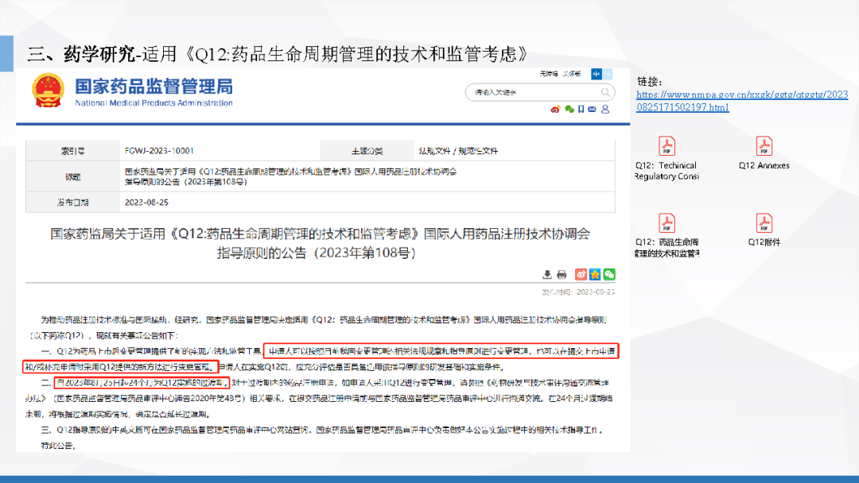
Task: Click the envelope mail icon in header
Action: click(593, 109)
